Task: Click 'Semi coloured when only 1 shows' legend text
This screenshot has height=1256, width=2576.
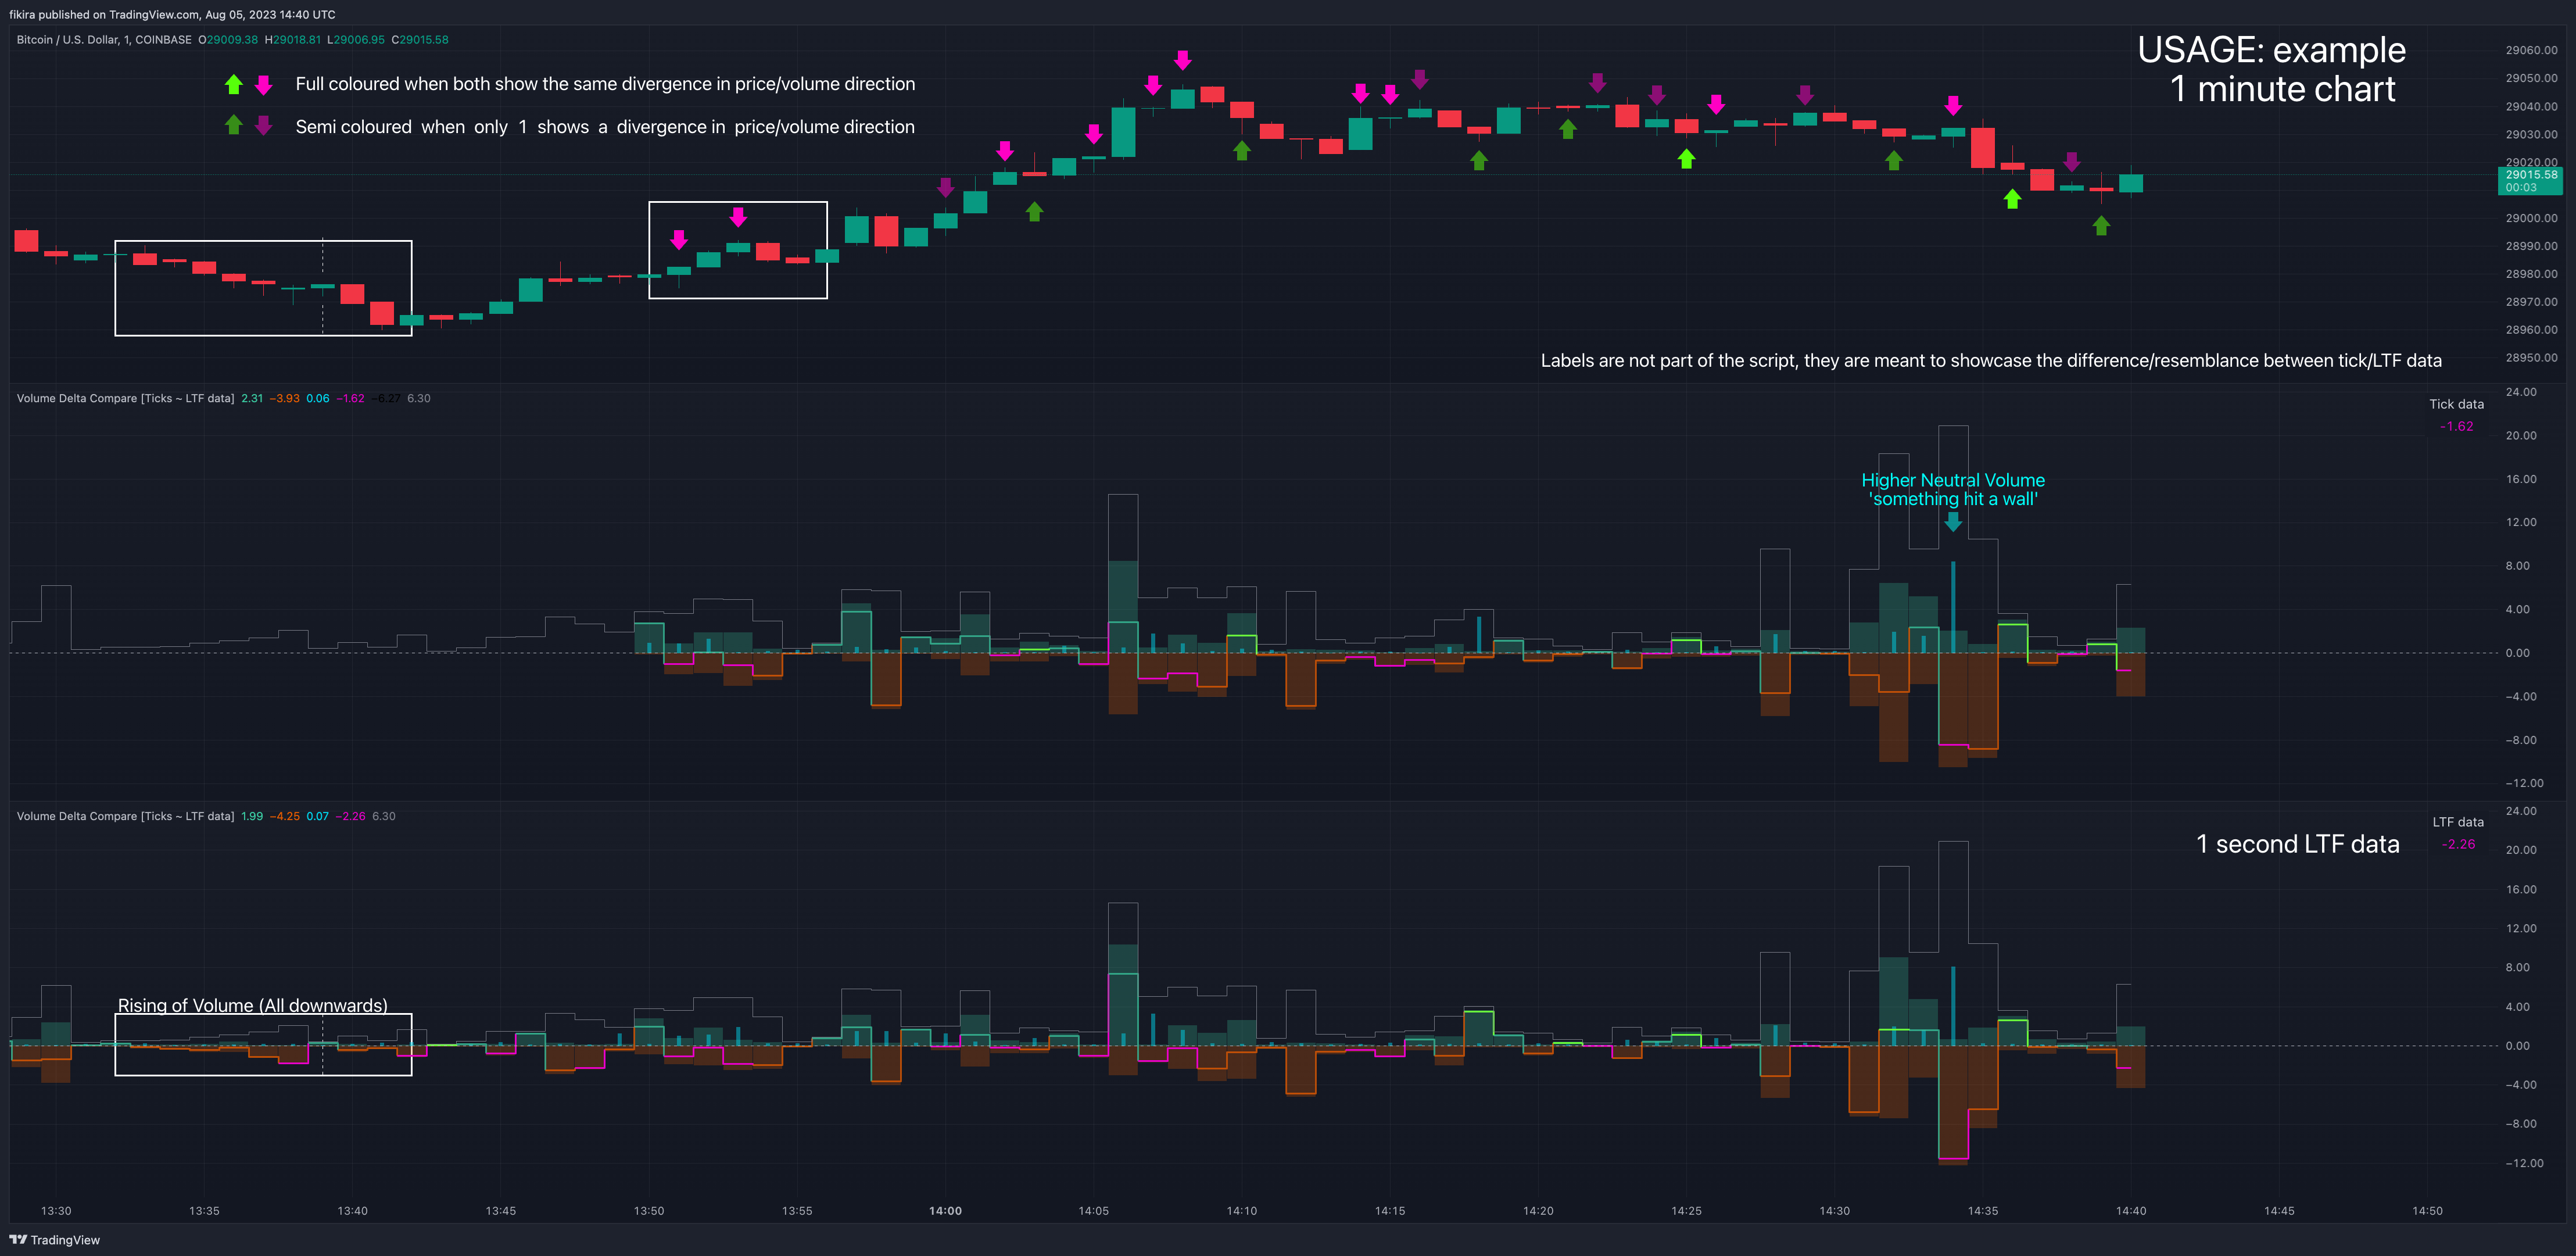Action: point(605,127)
